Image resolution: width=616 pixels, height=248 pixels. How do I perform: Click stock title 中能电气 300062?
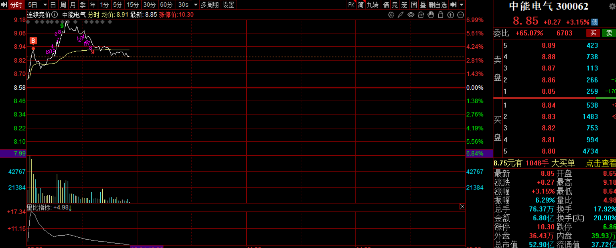[x=548, y=6]
